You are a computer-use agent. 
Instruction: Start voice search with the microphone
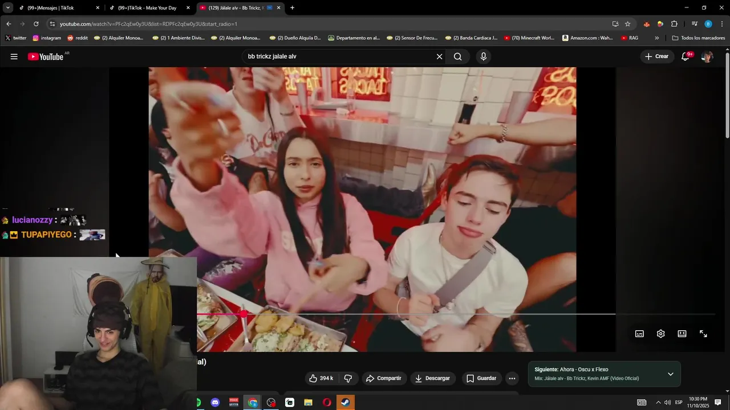click(x=484, y=56)
